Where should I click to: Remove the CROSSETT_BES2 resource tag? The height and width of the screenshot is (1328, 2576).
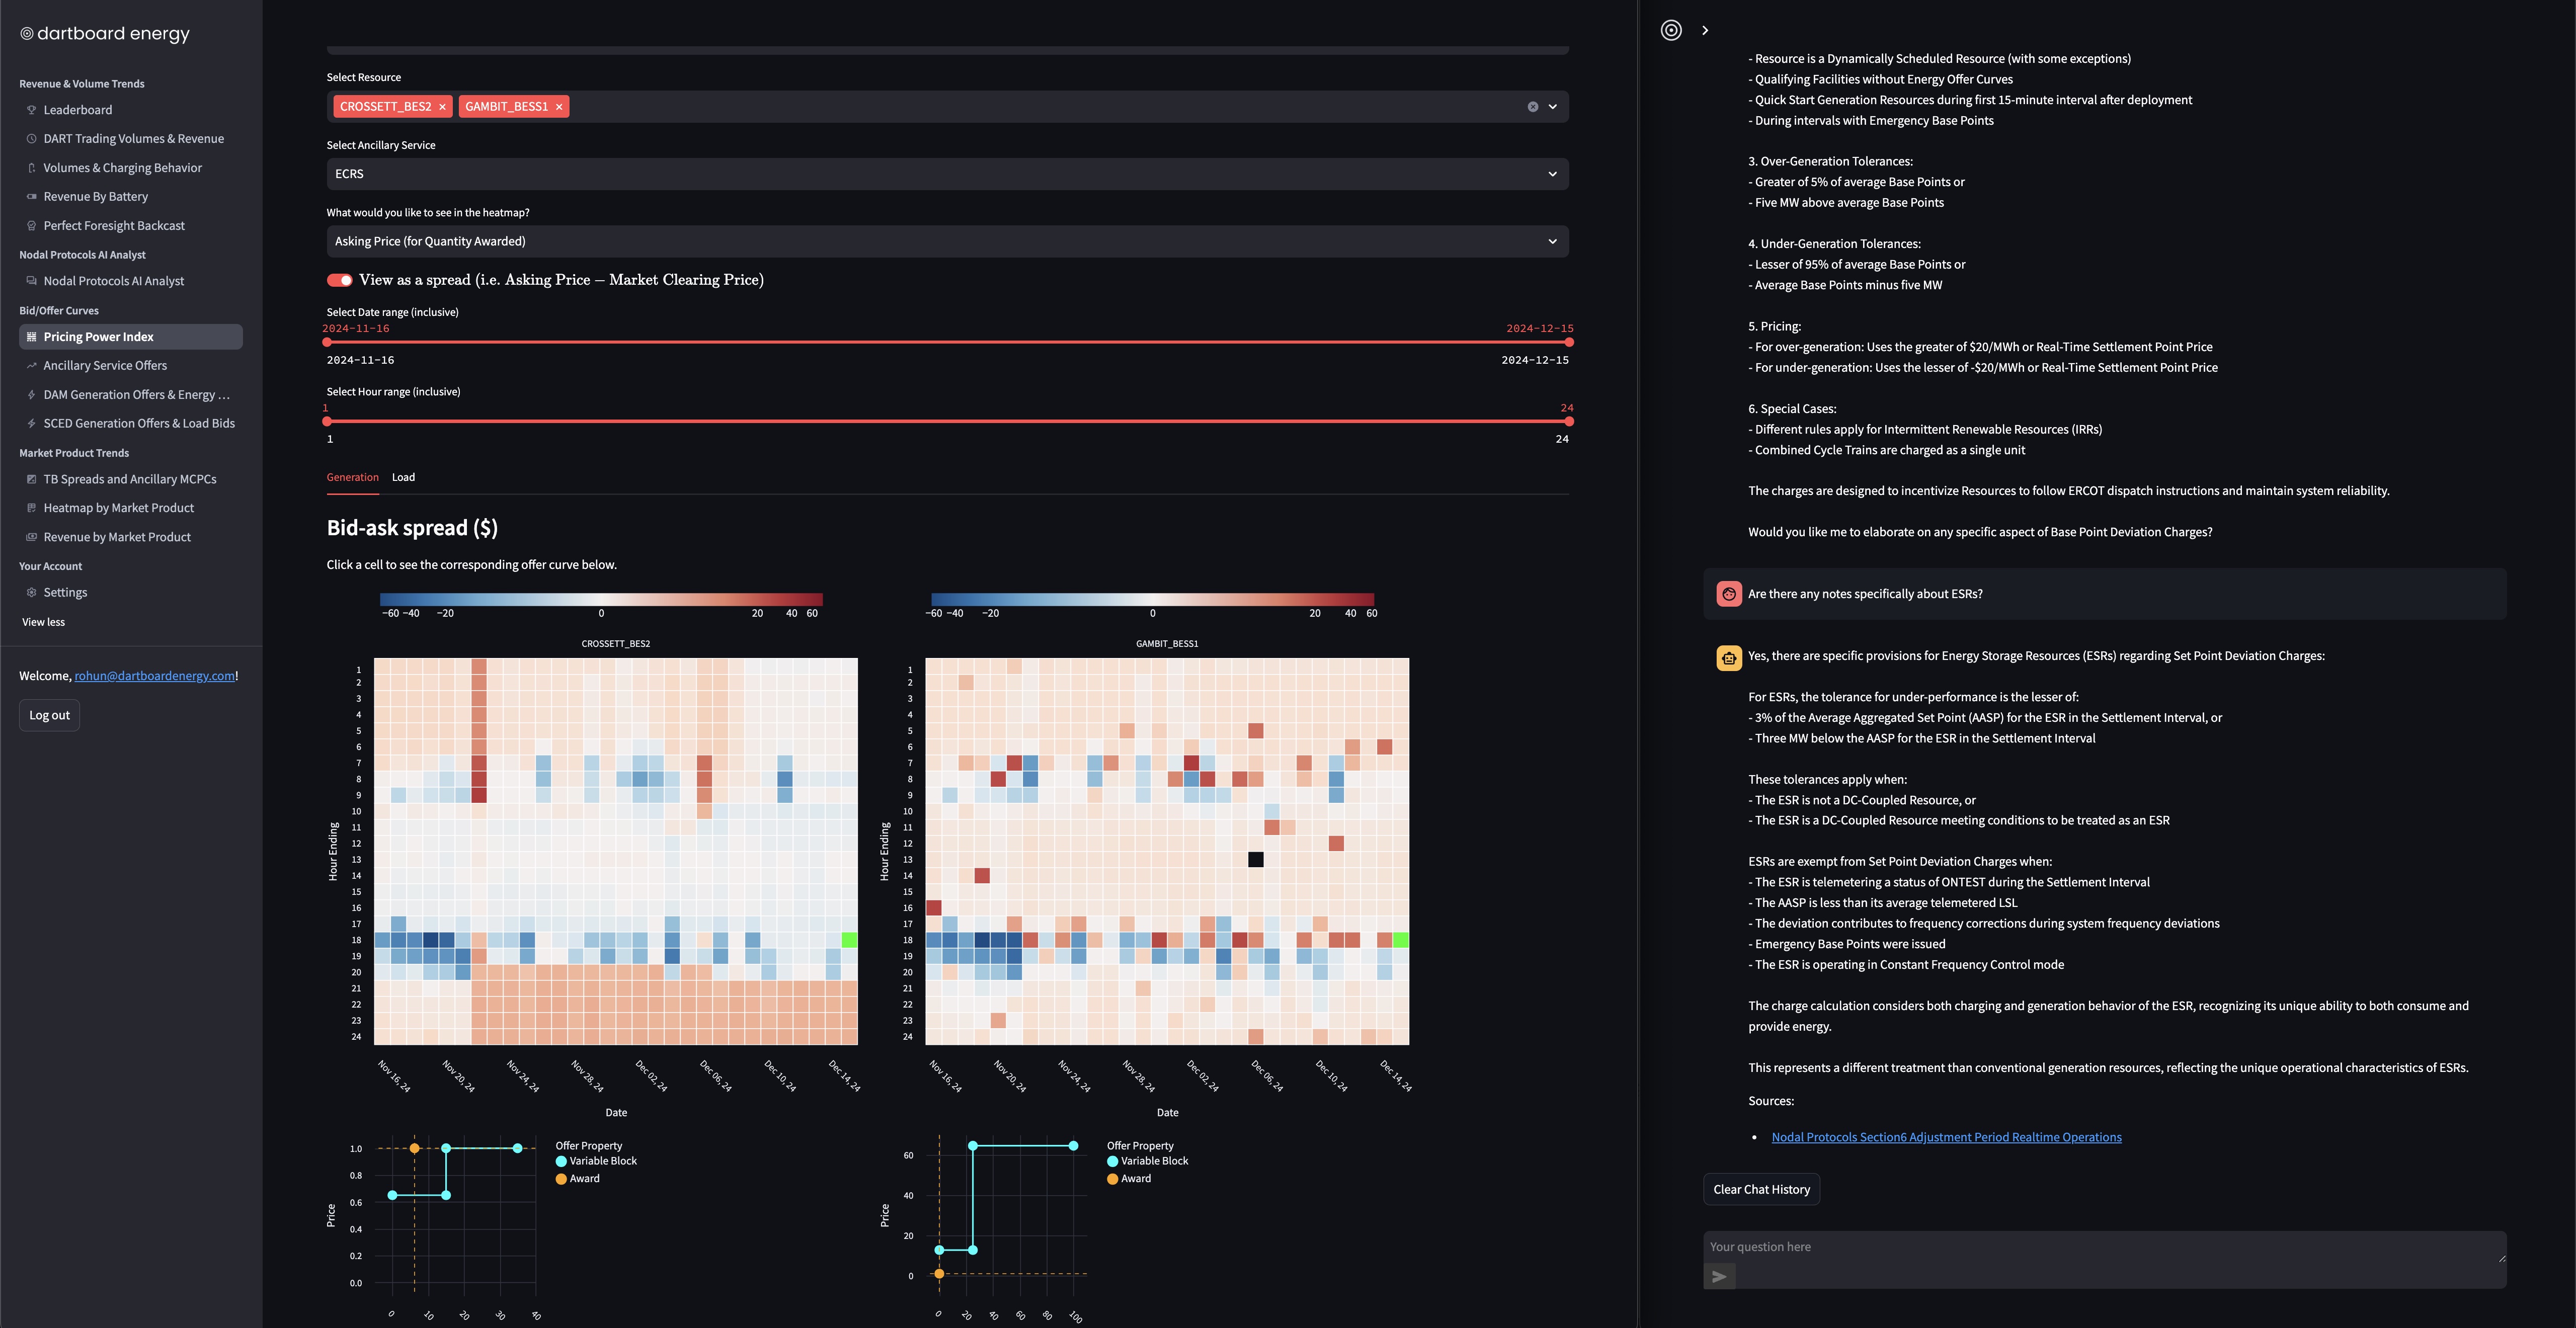pos(442,107)
